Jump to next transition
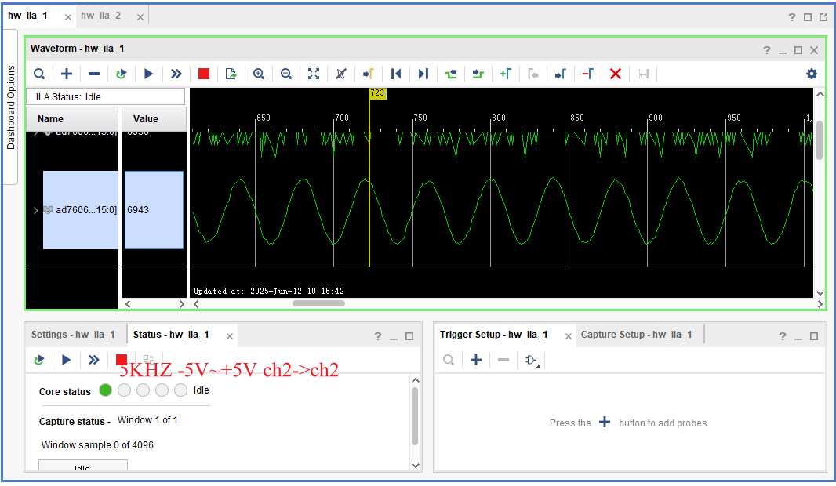Viewport: 836px width, 486px height. pyautogui.click(x=478, y=74)
